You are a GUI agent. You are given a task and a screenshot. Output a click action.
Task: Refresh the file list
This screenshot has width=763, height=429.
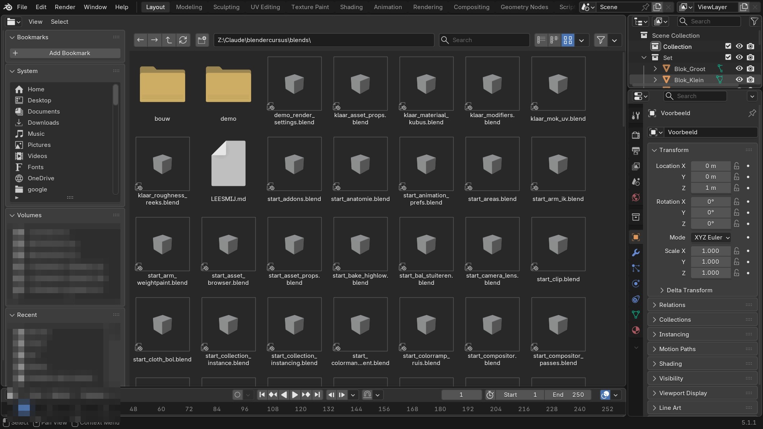(x=183, y=40)
